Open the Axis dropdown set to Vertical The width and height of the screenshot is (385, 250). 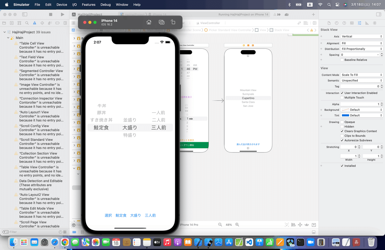(362, 37)
